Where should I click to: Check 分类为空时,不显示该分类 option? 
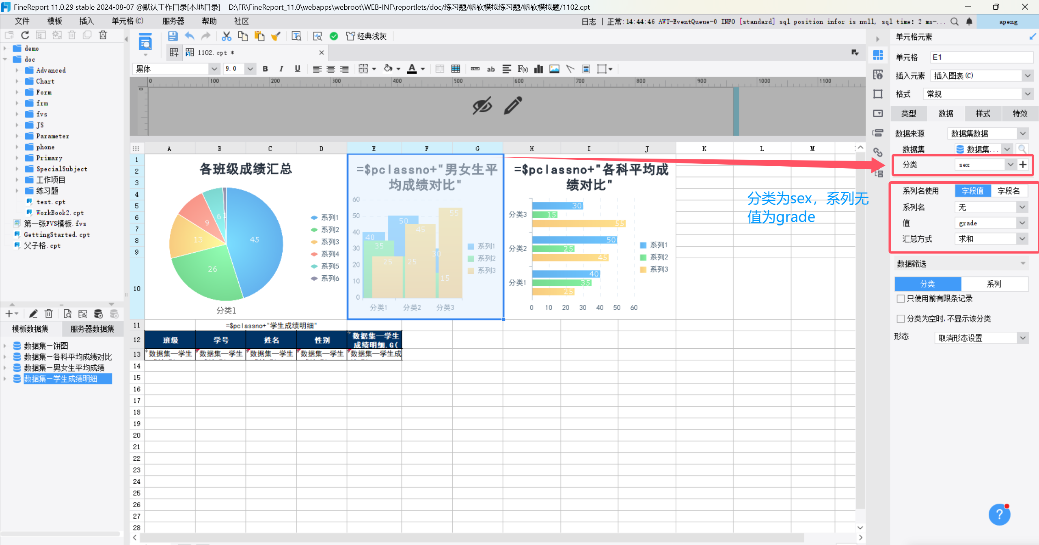pos(901,319)
